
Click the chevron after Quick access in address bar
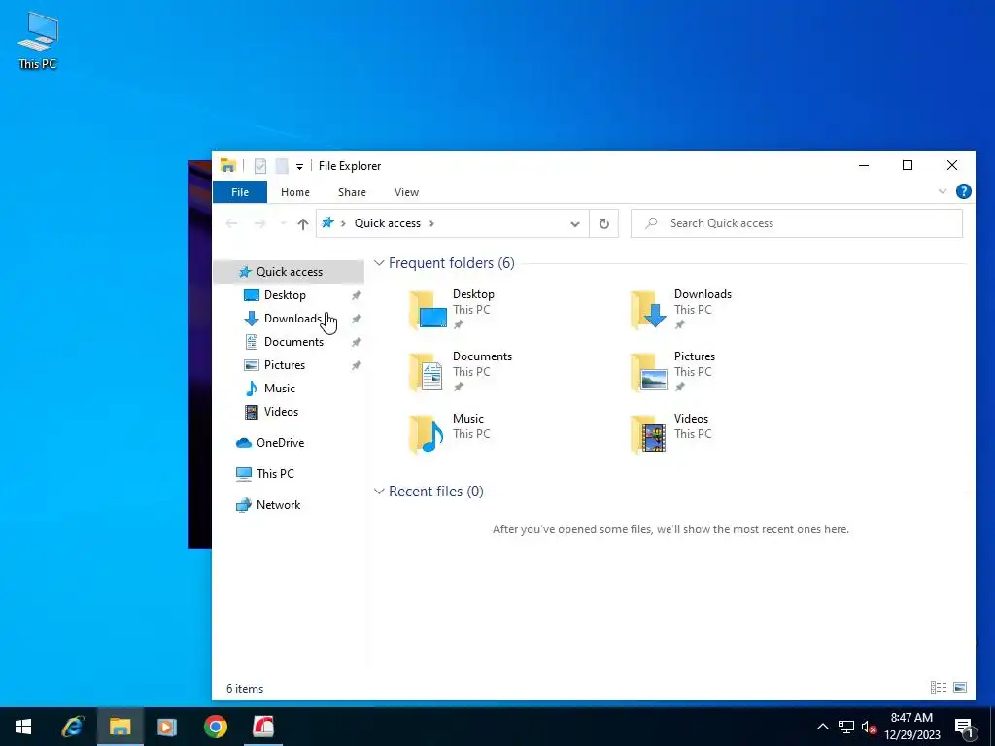click(432, 223)
